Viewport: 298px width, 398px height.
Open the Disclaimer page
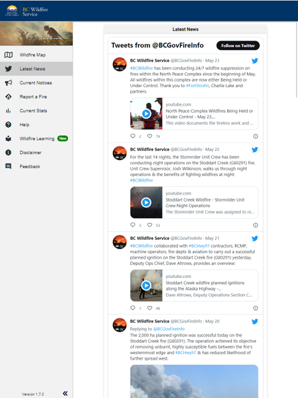click(36, 153)
